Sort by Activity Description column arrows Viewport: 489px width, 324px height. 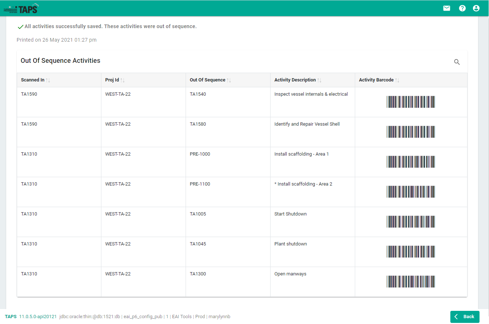click(x=319, y=80)
